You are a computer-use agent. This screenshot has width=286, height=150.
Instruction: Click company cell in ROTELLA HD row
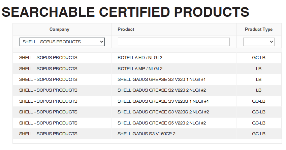48,58
